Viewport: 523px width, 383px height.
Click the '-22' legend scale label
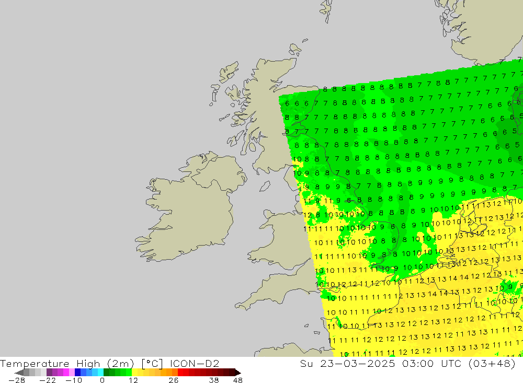(x=48, y=380)
